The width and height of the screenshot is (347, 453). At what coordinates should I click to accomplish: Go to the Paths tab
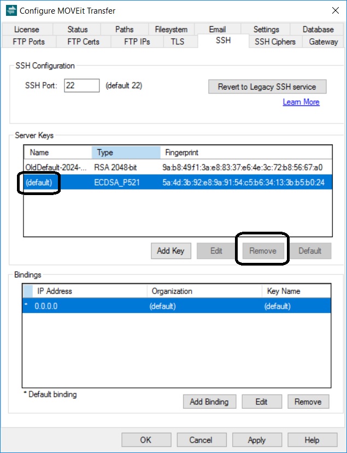click(124, 30)
